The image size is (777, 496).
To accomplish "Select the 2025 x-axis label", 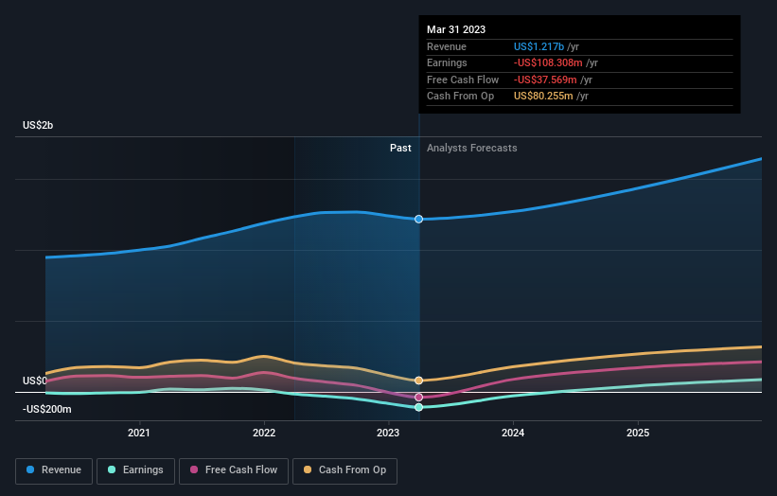I will [638, 434].
